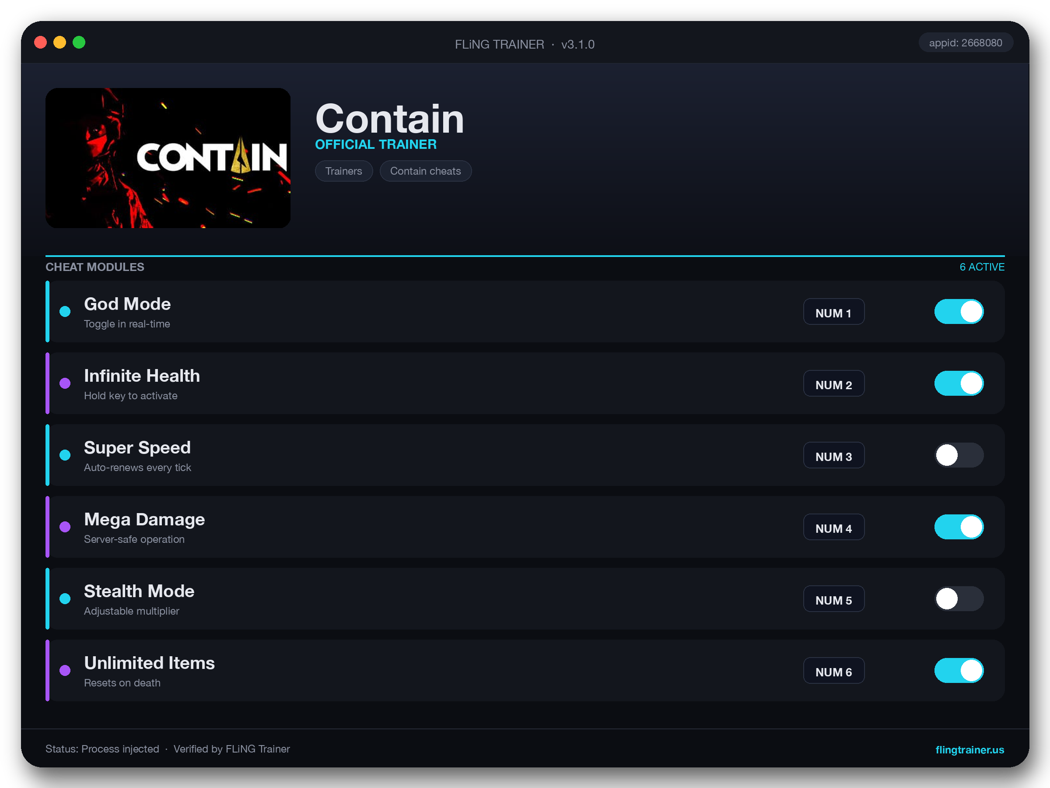Viewport: 1050px width, 788px height.
Task: Select the NUM 3 hotkey badge
Action: [833, 455]
